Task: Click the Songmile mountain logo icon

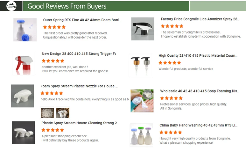Action: click(11, 6)
